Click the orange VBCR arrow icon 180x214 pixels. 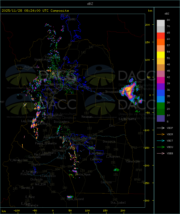161,134
